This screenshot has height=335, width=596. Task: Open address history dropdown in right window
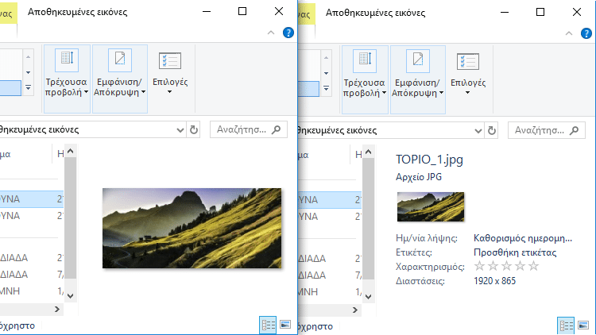[x=478, y=131]
